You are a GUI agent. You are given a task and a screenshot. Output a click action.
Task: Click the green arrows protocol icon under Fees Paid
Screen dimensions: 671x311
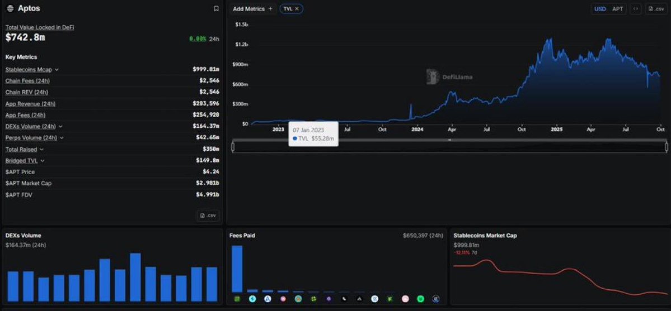pyautogui.click(x=314, y=299)
